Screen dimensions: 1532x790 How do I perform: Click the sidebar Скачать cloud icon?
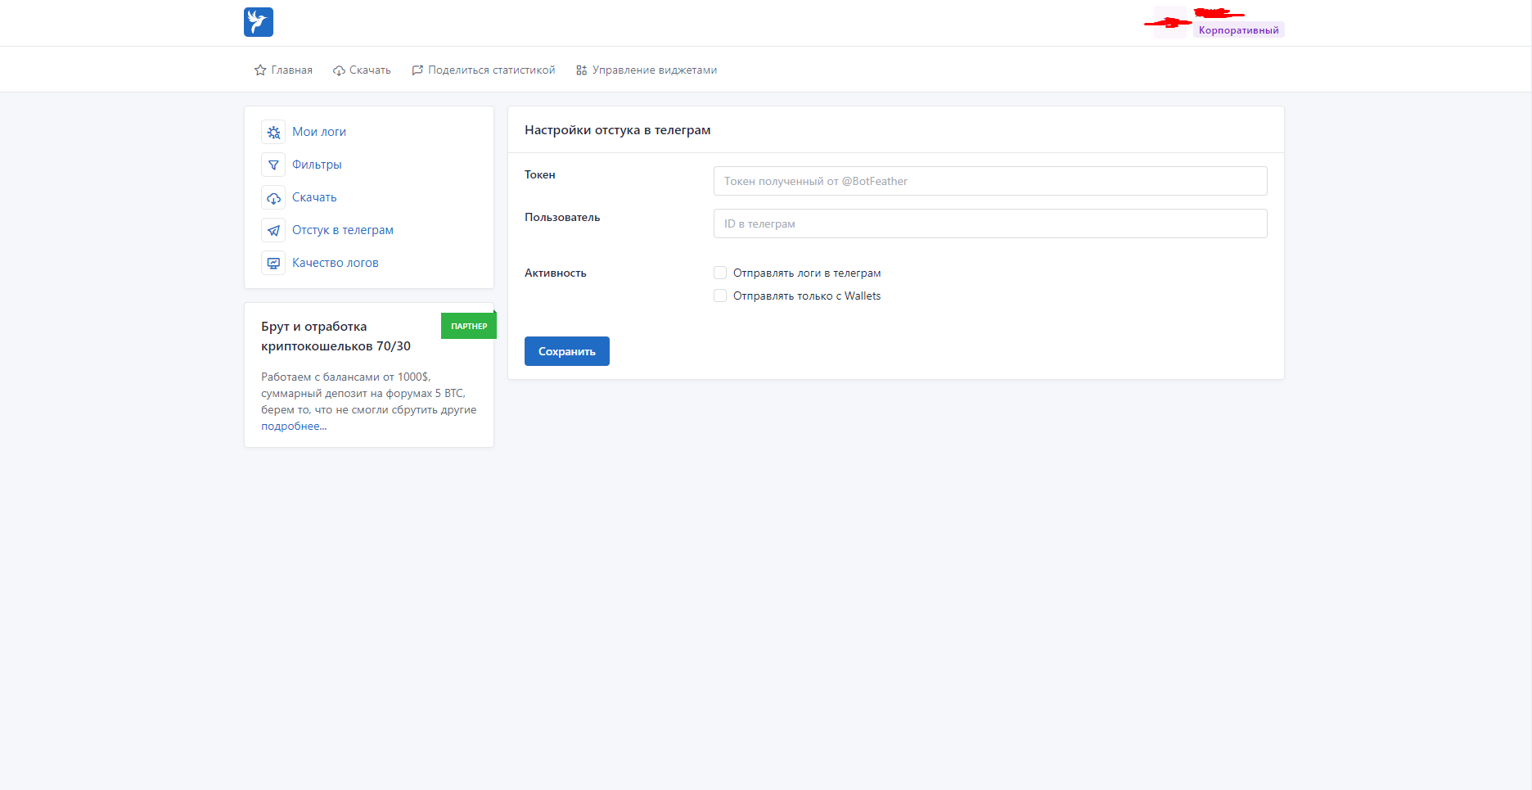[x=273, y=197]
